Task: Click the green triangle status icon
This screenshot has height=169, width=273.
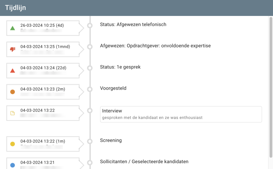Action: [x=12, y=28]
